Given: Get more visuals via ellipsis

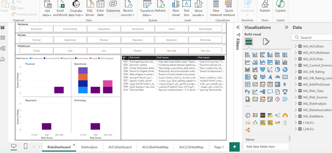Looking at the screenshot, I should pyautogui.click(x=247, y=106).
